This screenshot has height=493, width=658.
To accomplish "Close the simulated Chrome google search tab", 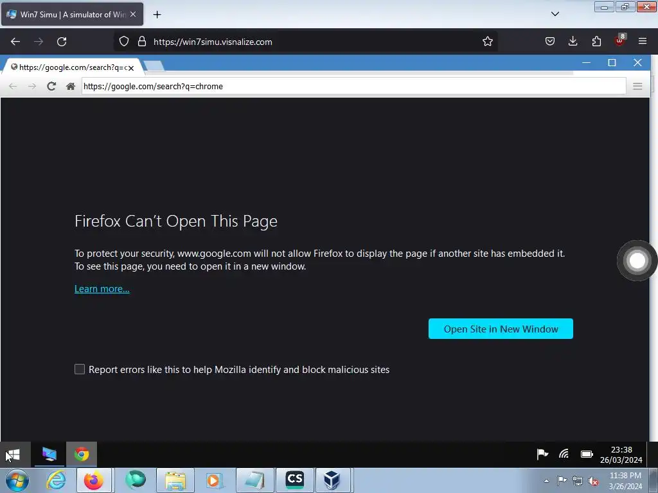I will point(131,68).
